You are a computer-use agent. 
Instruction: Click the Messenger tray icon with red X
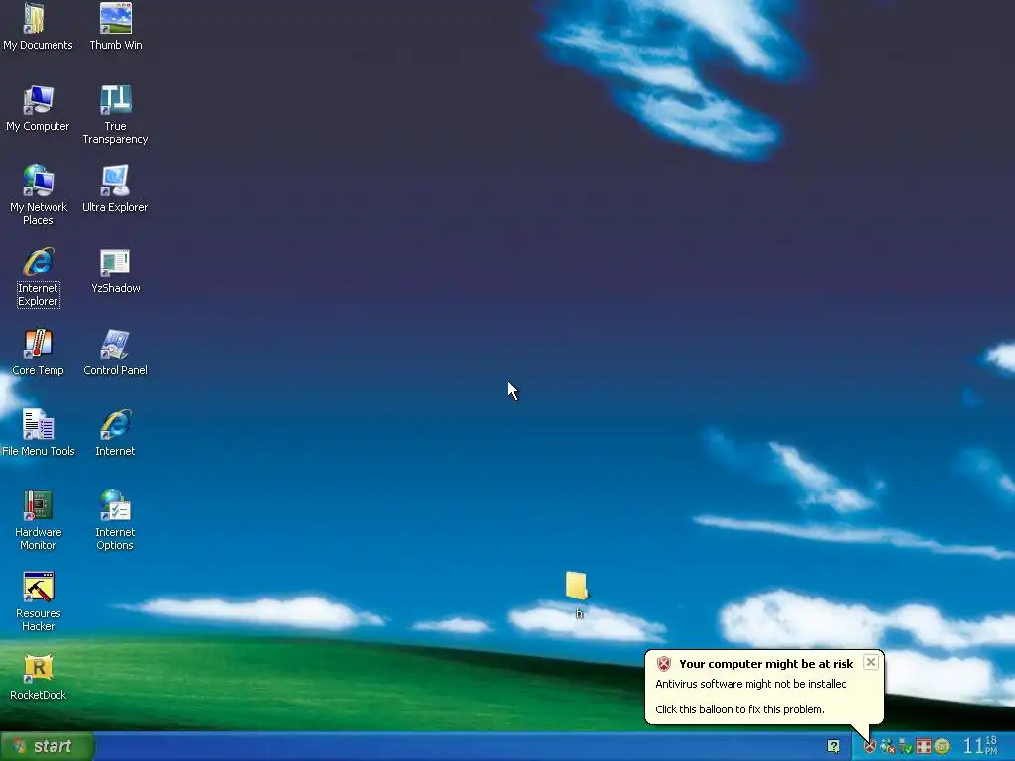coord(887,747)
